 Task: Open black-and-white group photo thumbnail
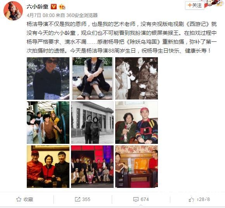click(137, 78)
